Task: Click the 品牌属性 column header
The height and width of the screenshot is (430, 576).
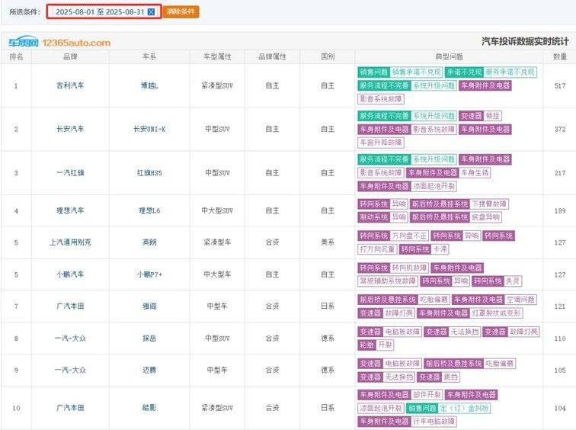Action: [x=272, y=56]
